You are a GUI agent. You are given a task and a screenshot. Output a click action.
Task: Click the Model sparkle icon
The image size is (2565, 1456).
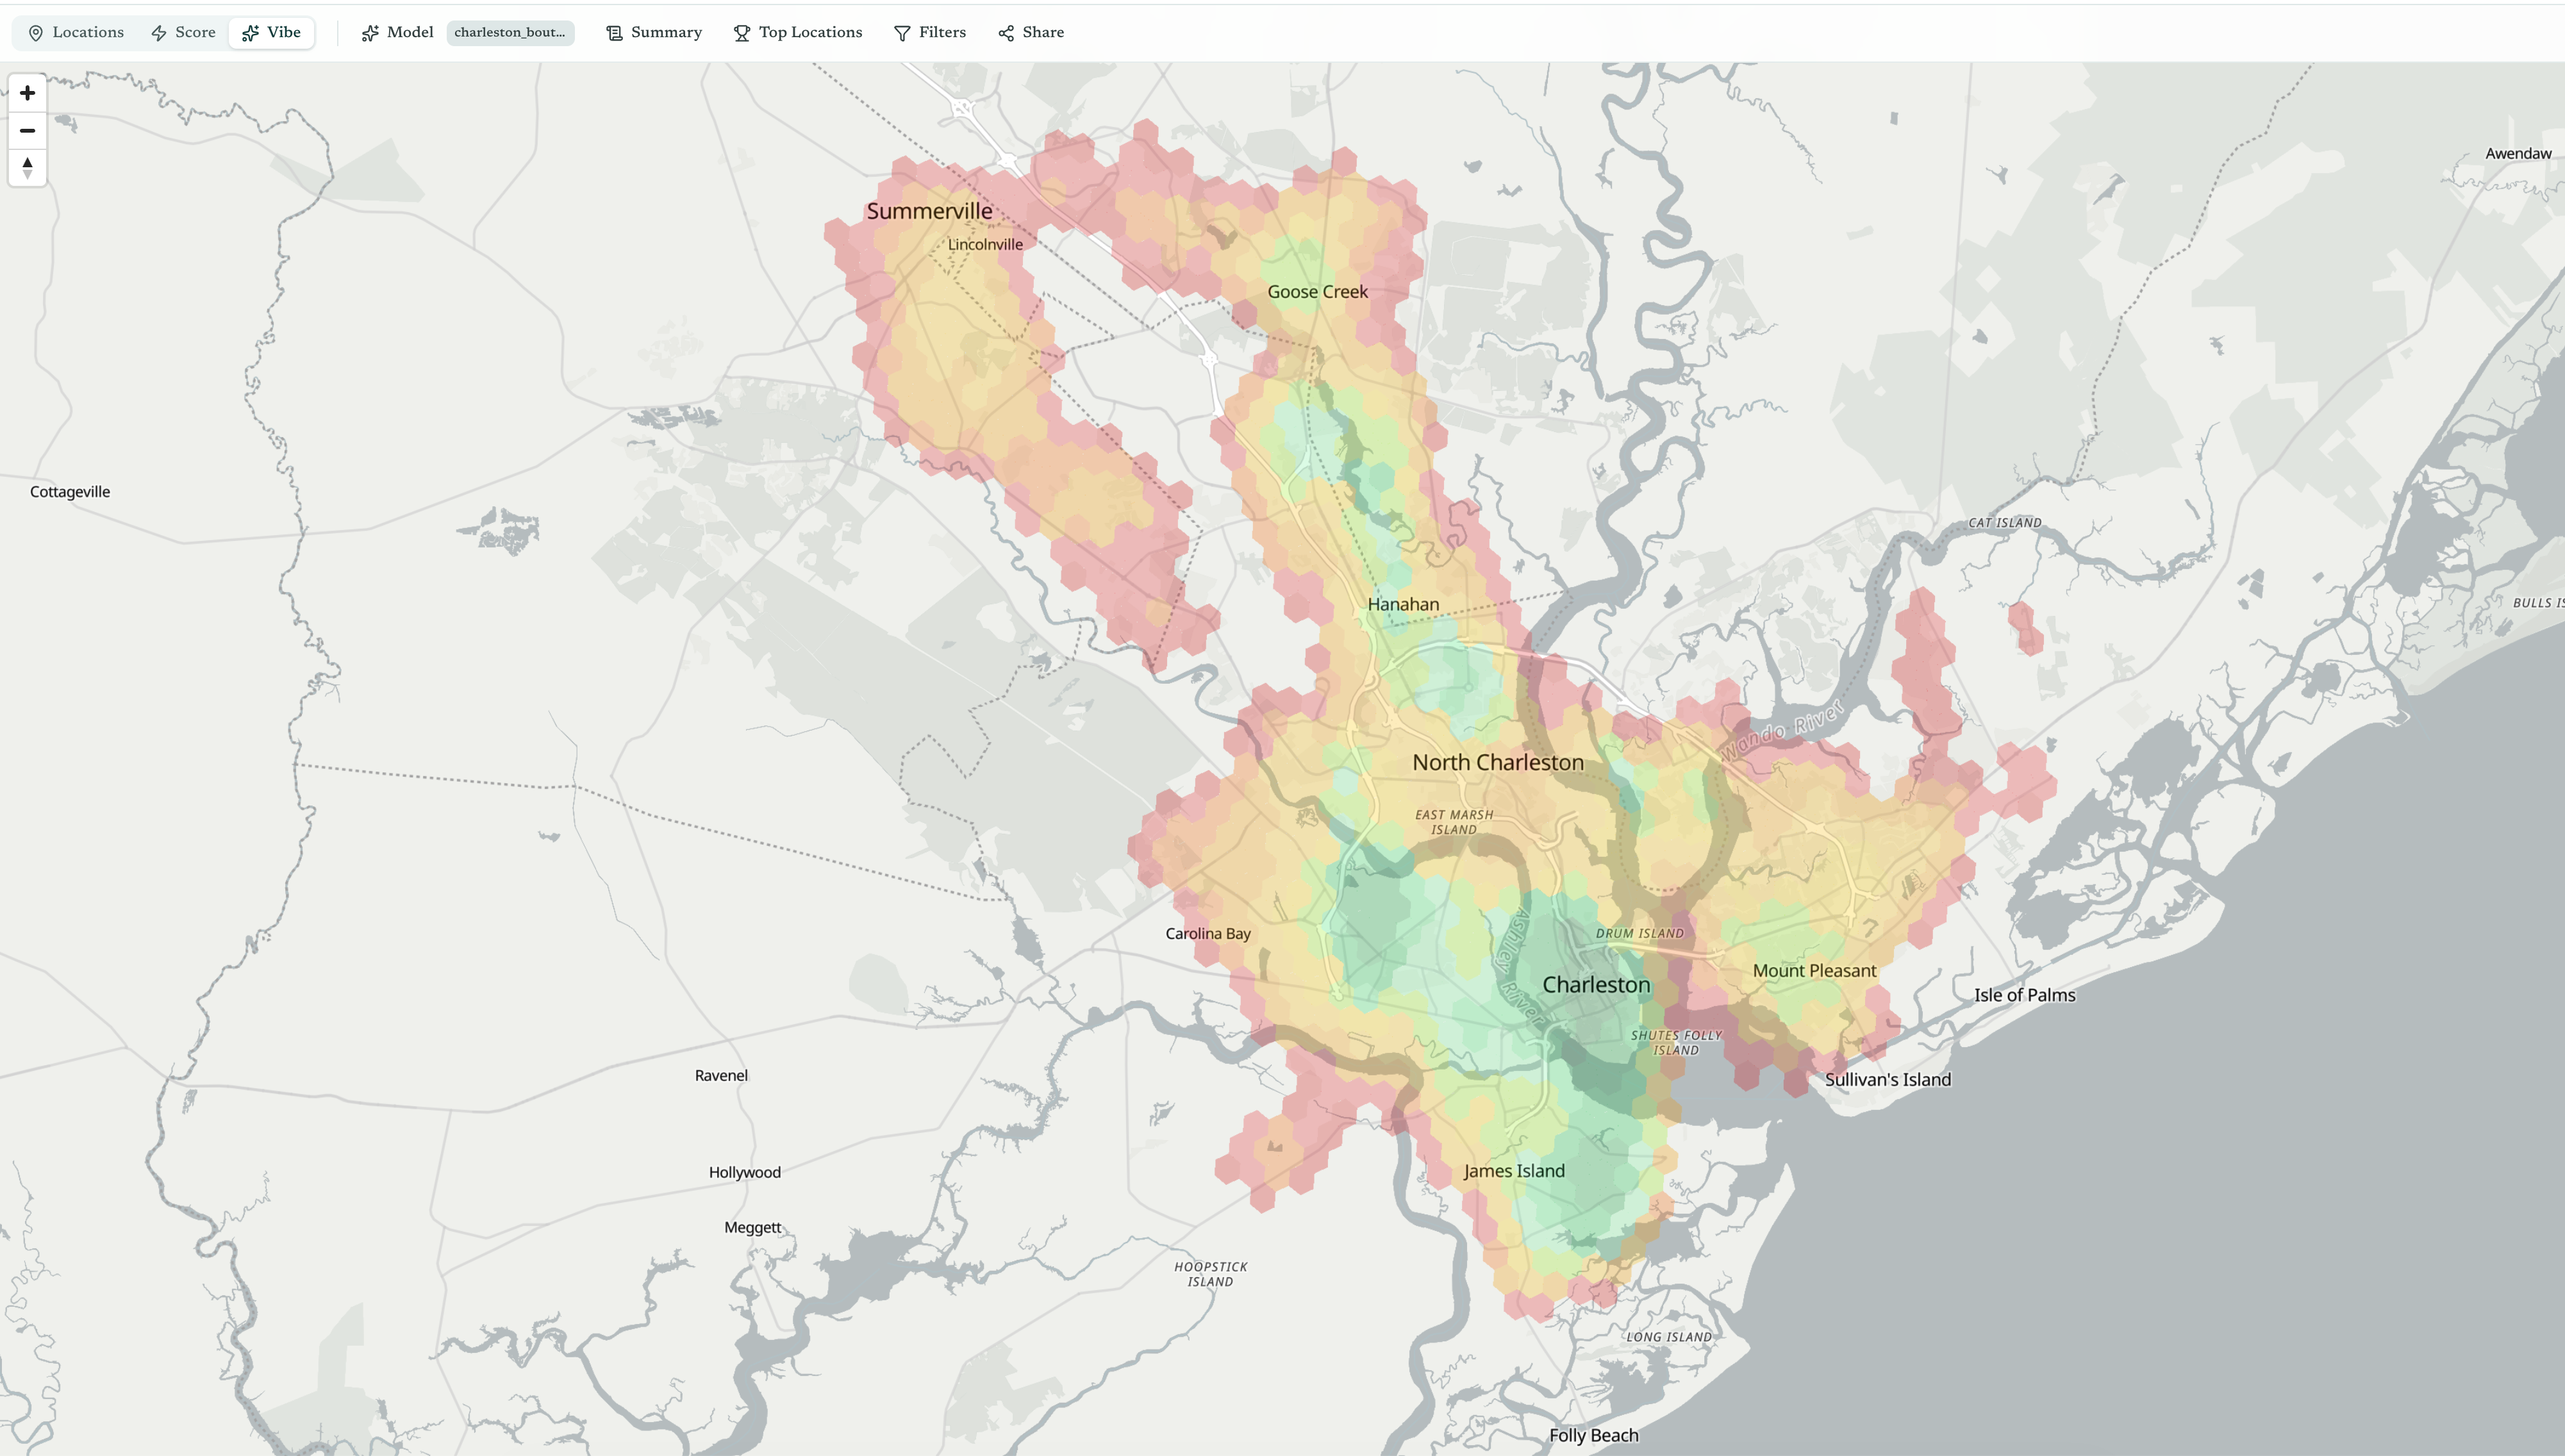(370, 33)
